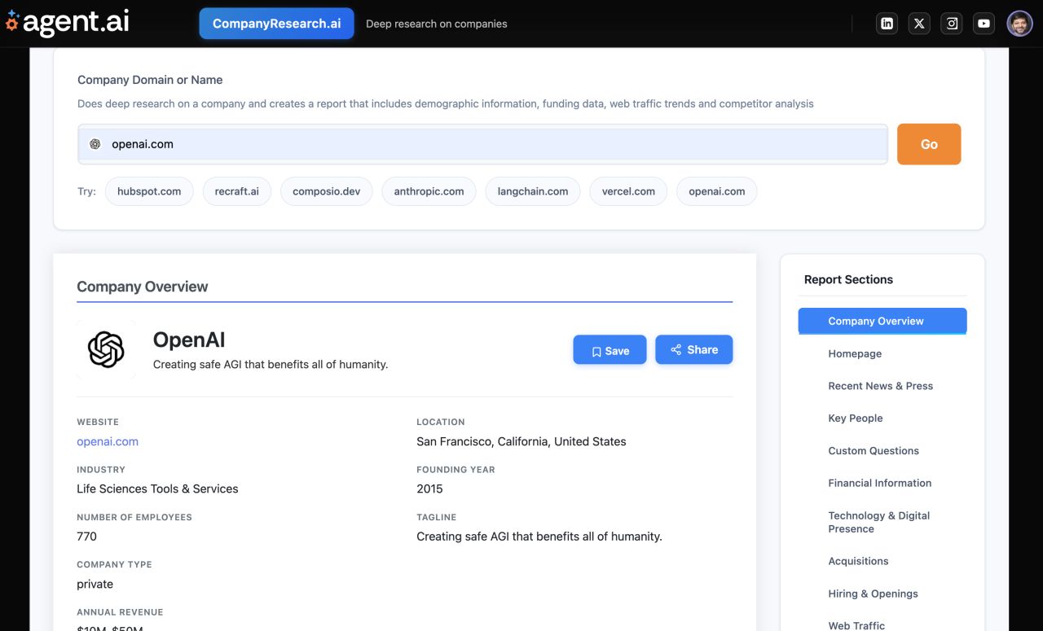The height and width of the screenshot is (631, 1043).
Task: Click the employee count 770
Action: click(x=86, y=537)
